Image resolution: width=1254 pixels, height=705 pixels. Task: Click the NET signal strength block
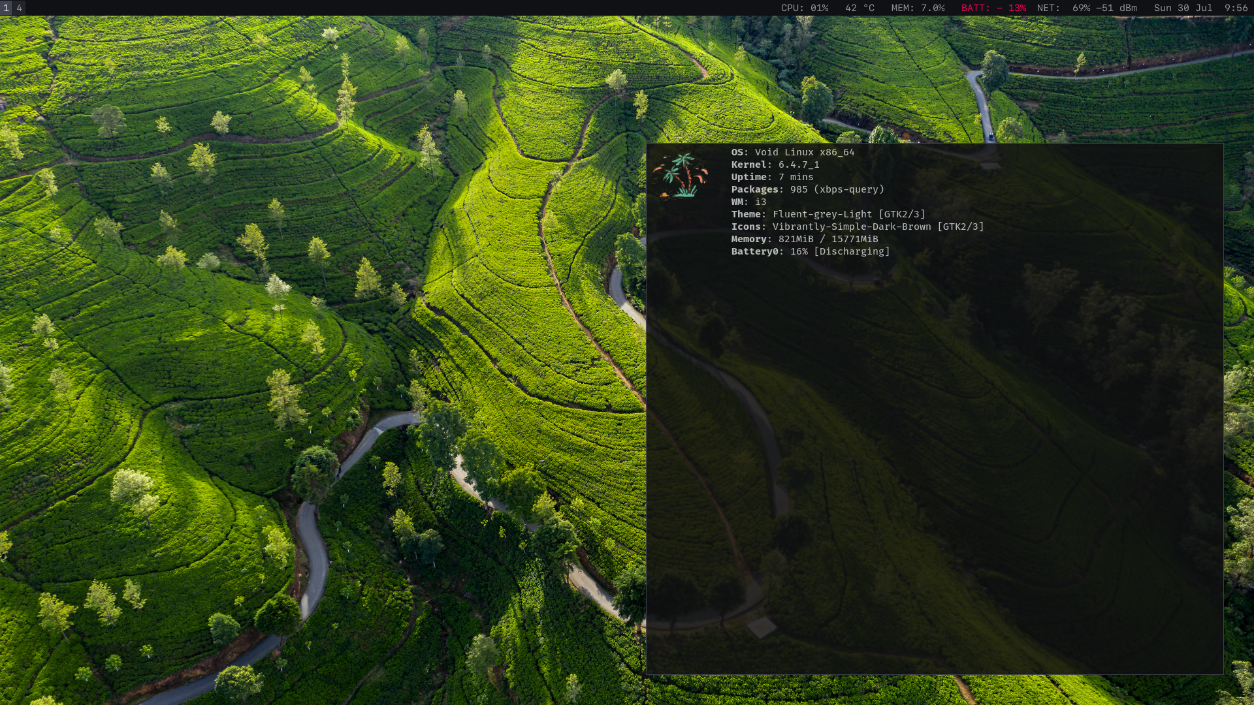[1087, 8]
